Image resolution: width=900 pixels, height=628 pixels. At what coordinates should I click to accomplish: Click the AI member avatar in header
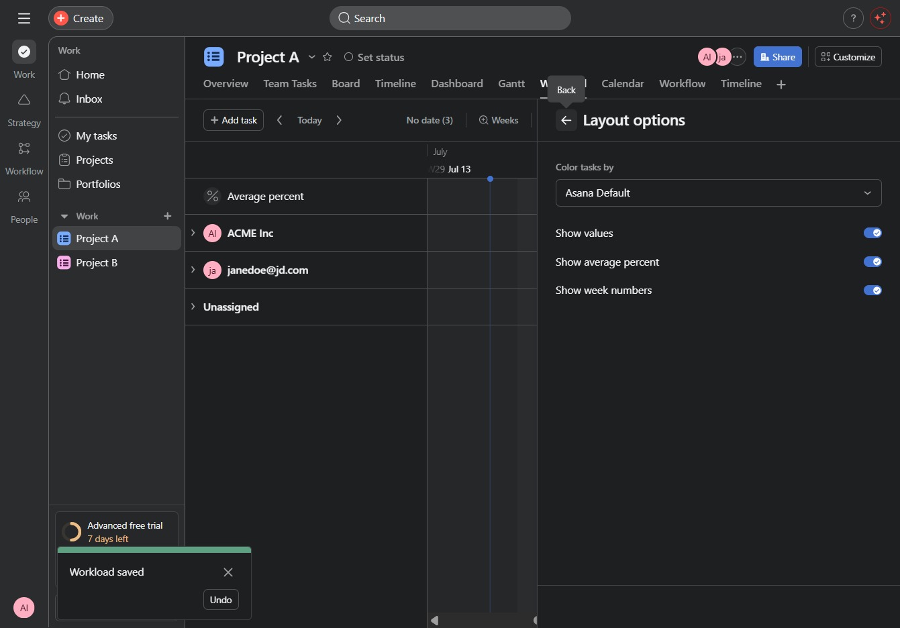(707, 57)
